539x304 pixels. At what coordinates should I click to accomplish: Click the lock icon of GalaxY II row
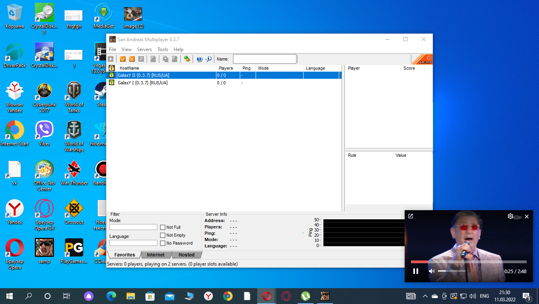coord(112,75)
